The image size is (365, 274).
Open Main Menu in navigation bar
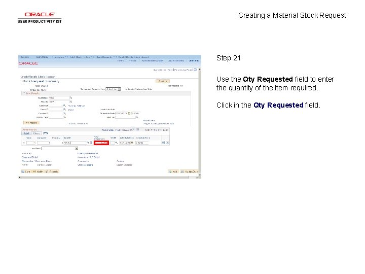(43, 57)
